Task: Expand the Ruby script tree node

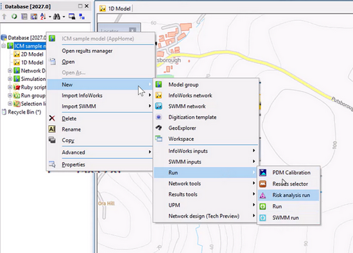Action: [x=10, y=87]
